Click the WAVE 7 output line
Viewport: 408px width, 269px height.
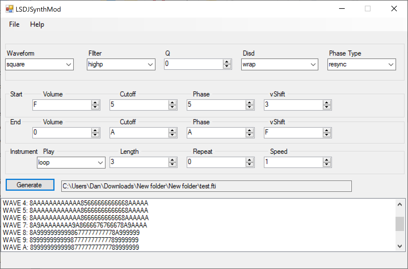tap(75, 225)
